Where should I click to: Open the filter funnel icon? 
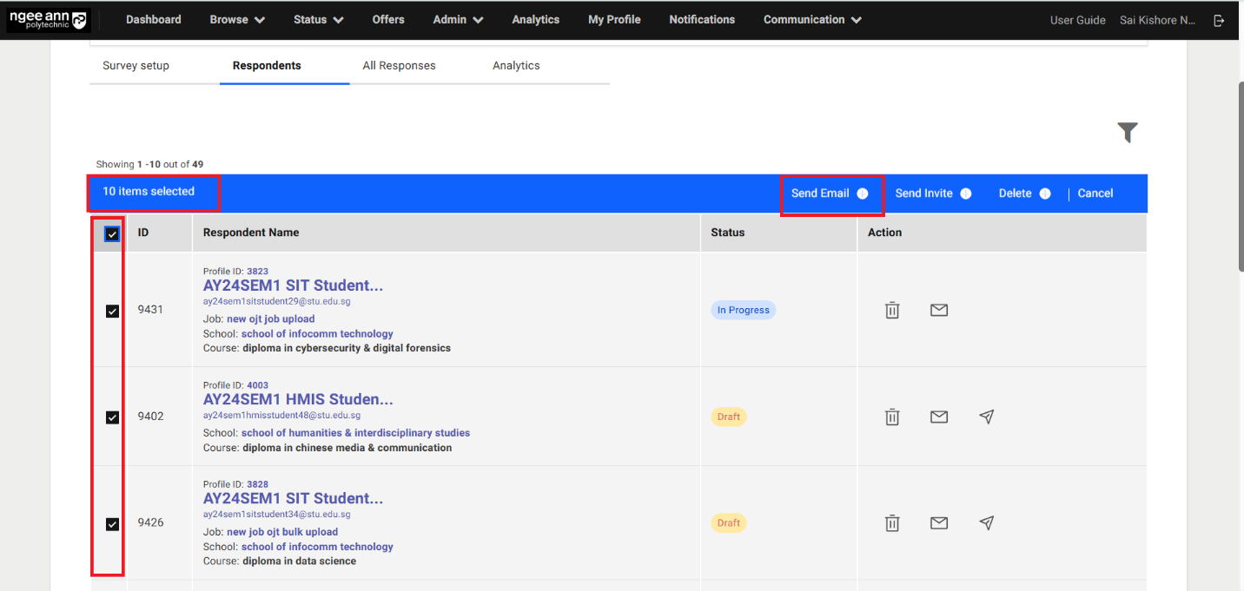coord(1128,132)
